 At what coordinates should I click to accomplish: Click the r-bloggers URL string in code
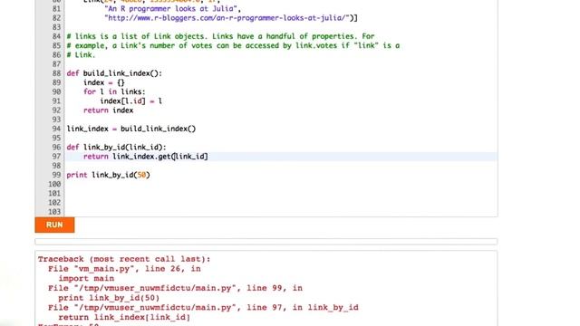click(227, 18)
